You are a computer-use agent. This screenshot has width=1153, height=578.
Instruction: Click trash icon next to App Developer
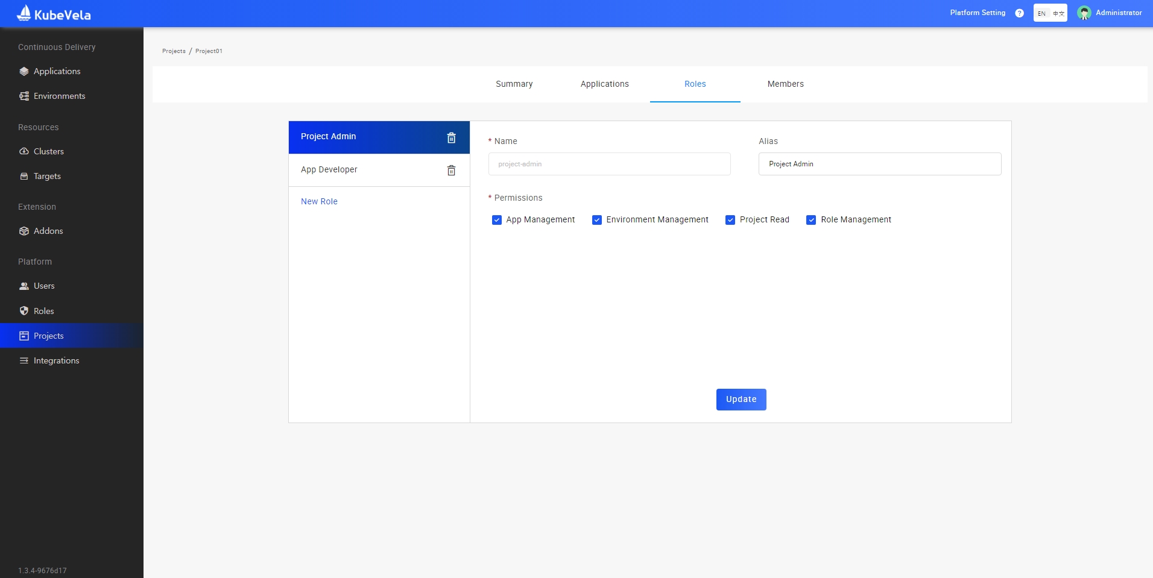pyautogui.click(x=451, y=171)
